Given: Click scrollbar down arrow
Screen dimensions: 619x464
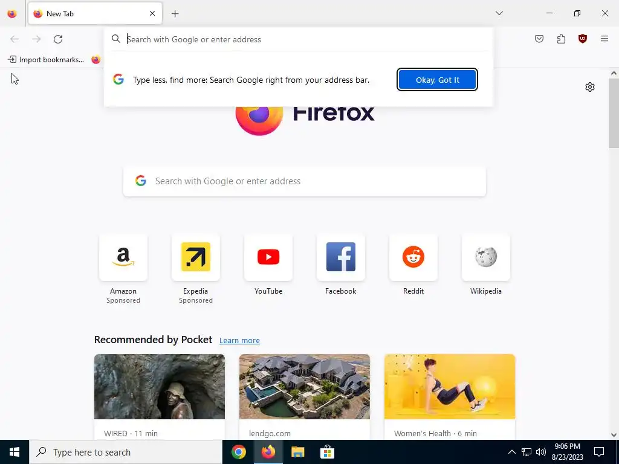Looking at the screenshot, I should (614, 435).
